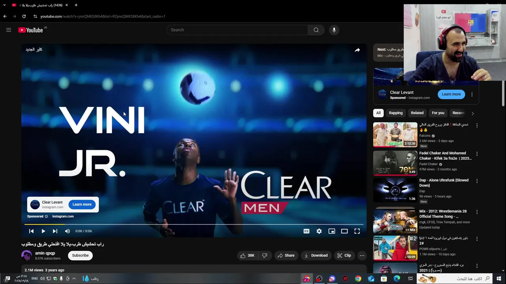Click the Windows taskbar search box
Image resolution: width=506 pixels, height=284 pixels.
[455, 278]
